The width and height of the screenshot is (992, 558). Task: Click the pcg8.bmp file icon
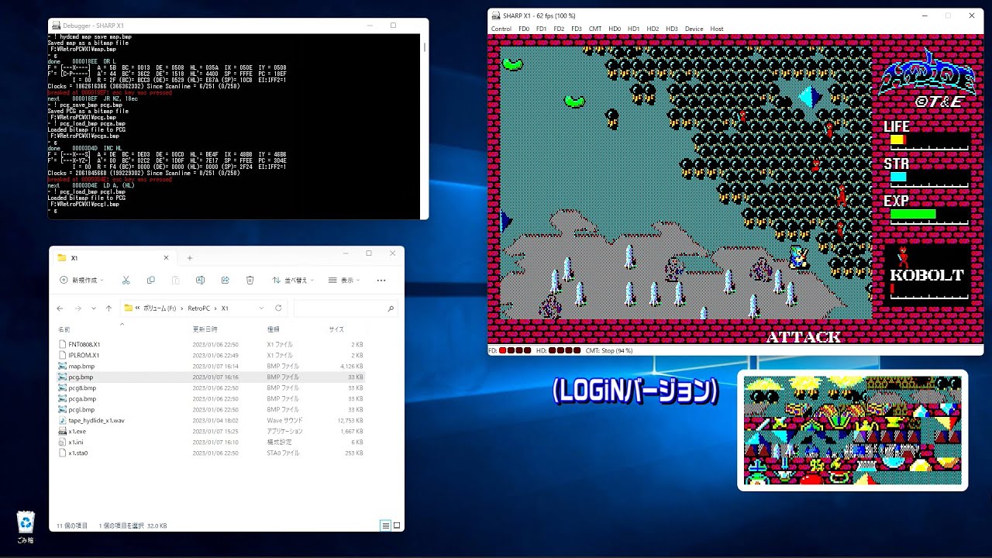click(x=63, y=387)
